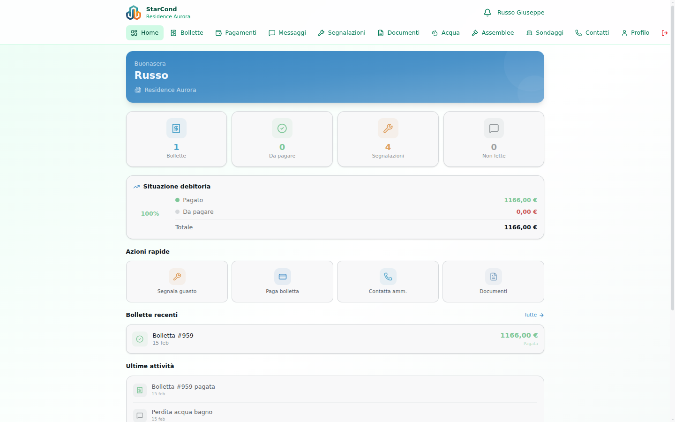Click the Documenti quick action icon
Viewport: 675px width, 422px height.
click(x=494, y=277)
